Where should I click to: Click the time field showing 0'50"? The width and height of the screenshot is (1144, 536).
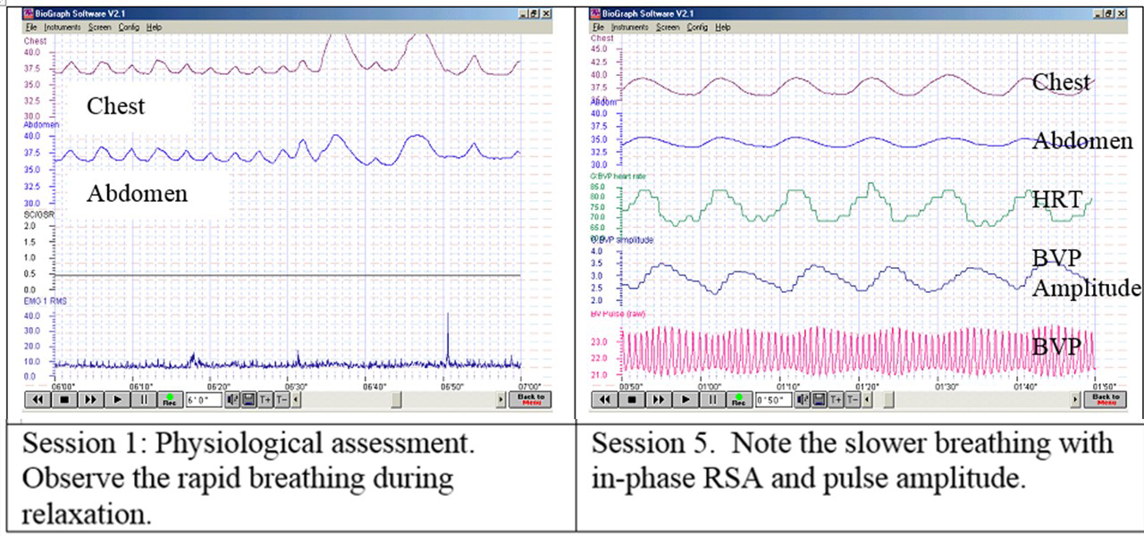click(x=776, y=400)
